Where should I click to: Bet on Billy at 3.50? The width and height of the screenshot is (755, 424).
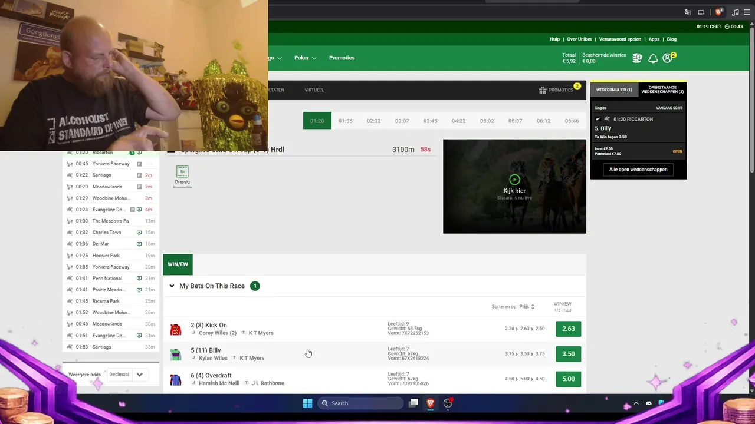coord(569,354)
